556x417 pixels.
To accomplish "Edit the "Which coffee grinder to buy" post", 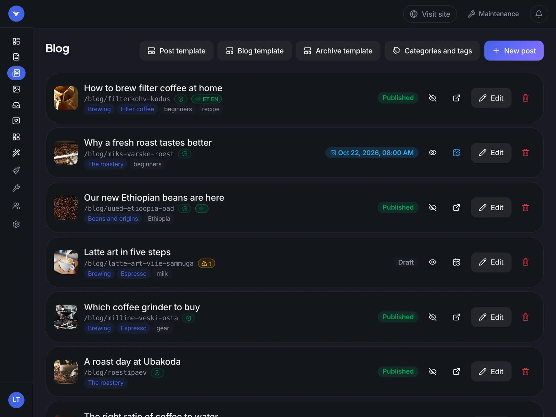I will (x=491, y=317).
